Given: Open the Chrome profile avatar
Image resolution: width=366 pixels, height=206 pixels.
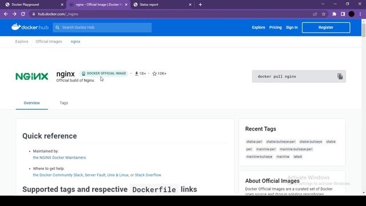Looking at the screenshot, I should point(352,14).
